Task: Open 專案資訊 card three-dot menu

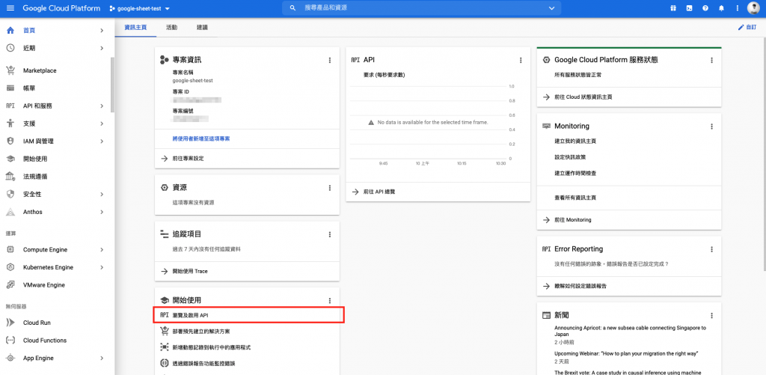Action: (x=330, y=60)
